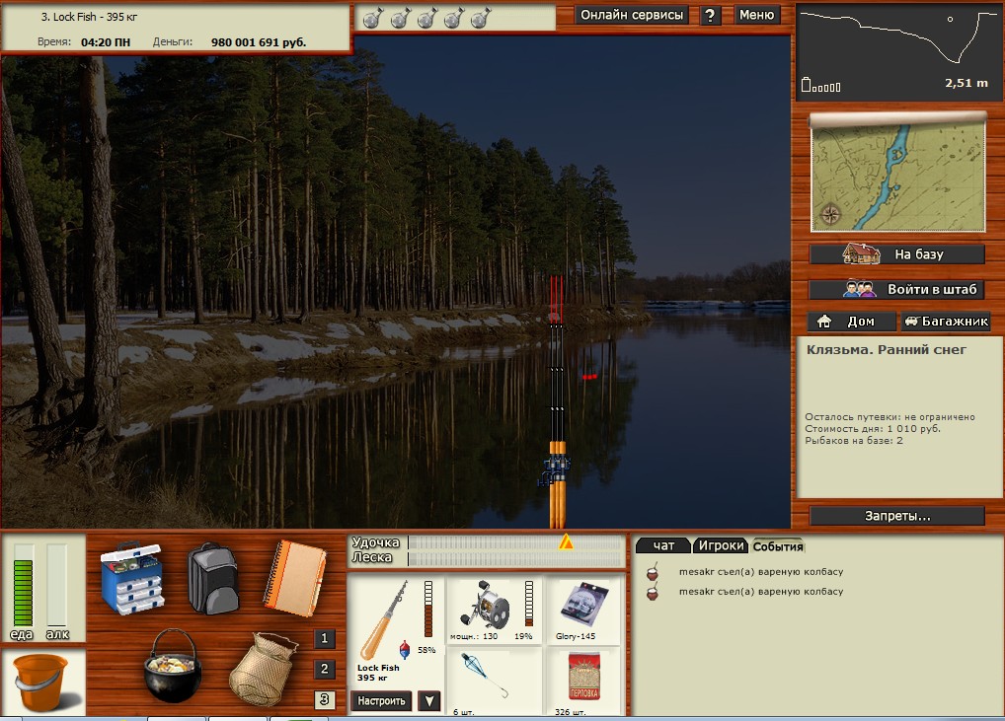Switch to the Игроки tab
Viewport: 1005px width, 721px height.
[720, 545]
